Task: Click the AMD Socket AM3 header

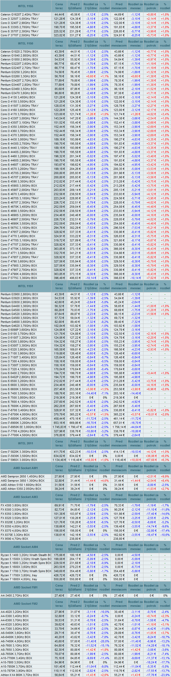Action: click(x=25, y=497)
